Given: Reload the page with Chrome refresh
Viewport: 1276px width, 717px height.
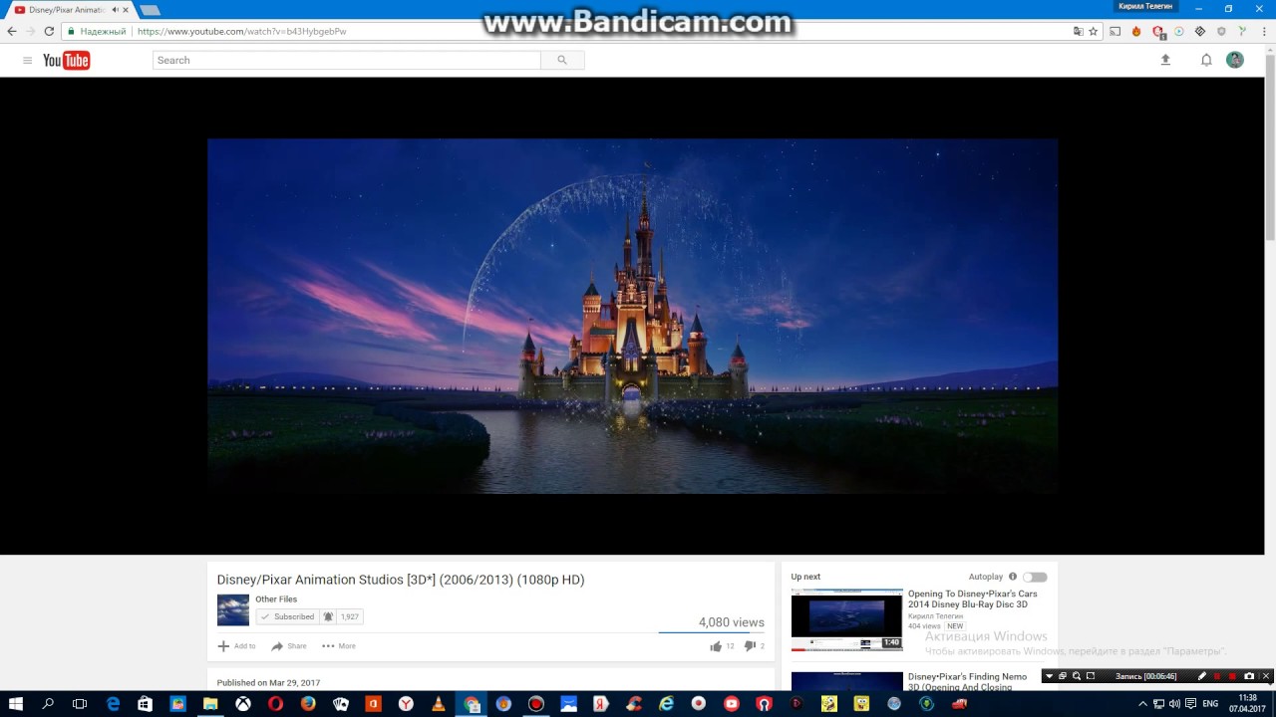Looking at the screenshot, I should pos(49,31).
